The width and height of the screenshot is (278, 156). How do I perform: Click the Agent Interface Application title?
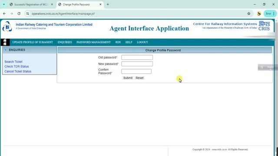[149, 28]
